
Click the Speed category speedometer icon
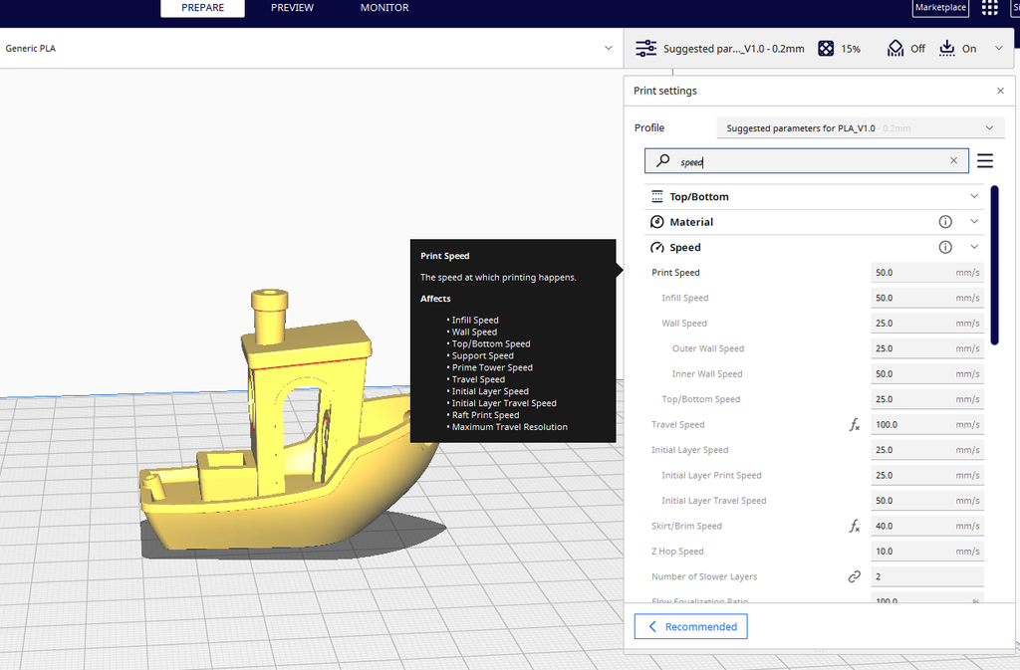coord(656,247)
